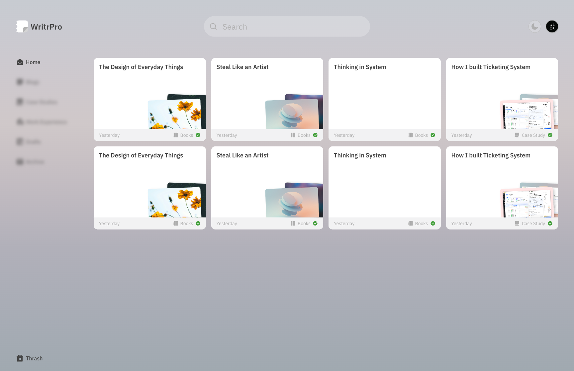574x371 pixels.
Task: Toggle dark mode with the moon button
Action: point(535,27)
